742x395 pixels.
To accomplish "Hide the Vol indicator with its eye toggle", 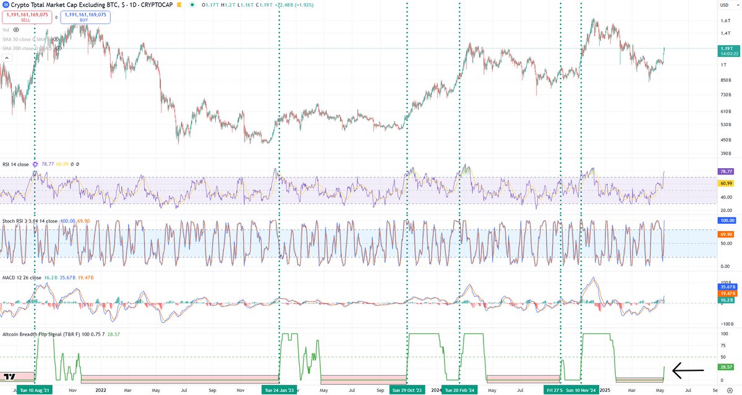I will pyautogui.click(x=17, y=29).
